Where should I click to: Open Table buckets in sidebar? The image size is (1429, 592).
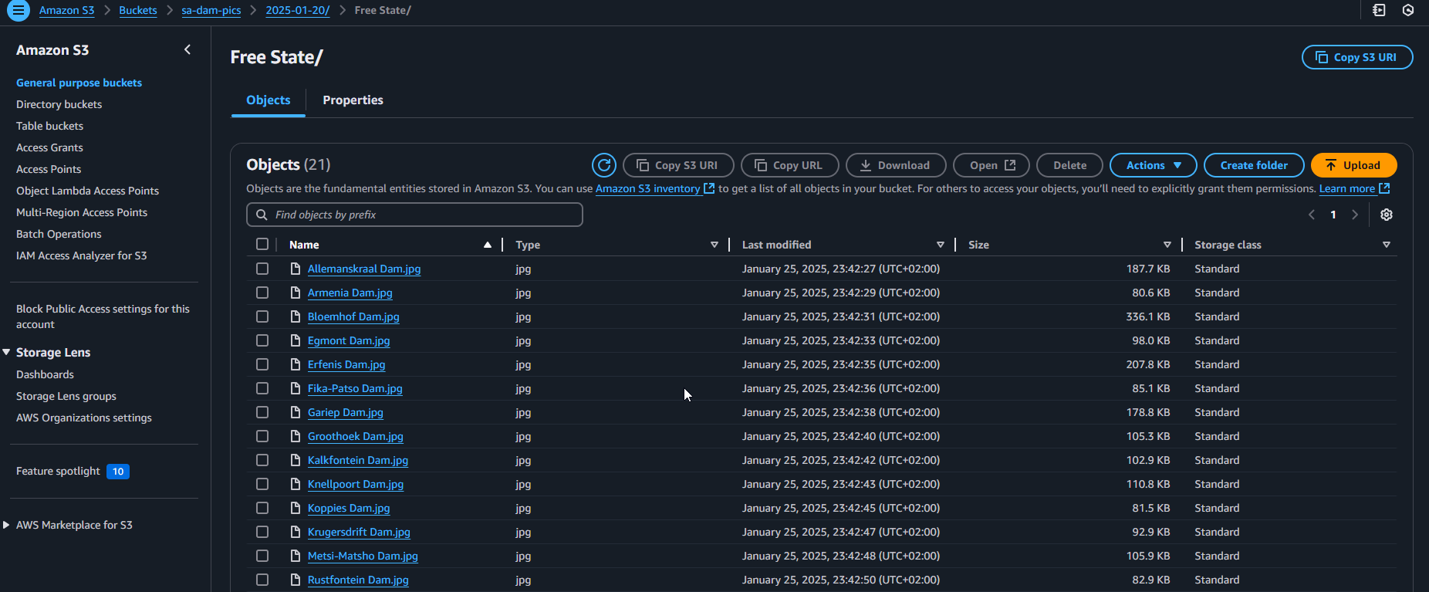click(x=49, y=126)
